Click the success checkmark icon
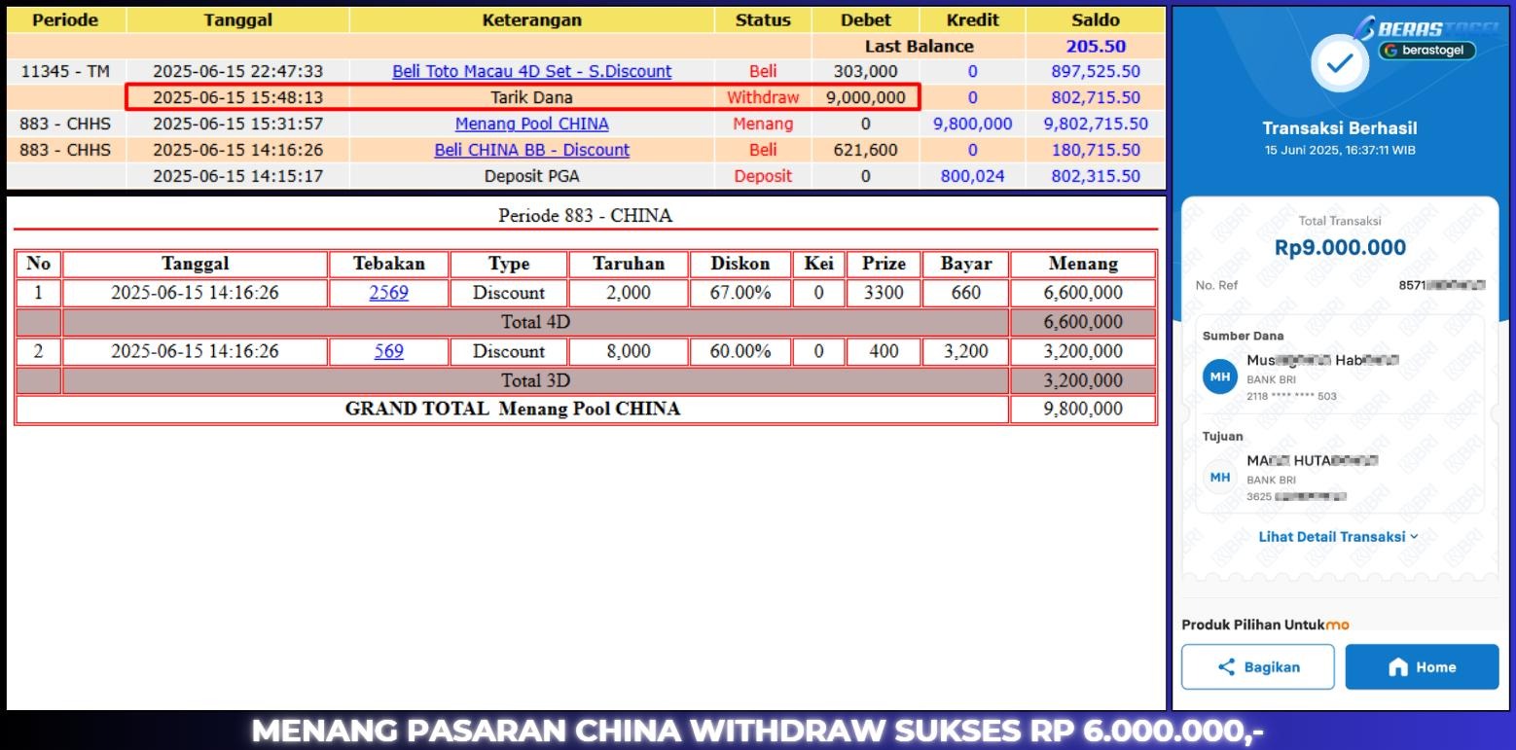The image size is (1516, 750). [x=1340, y=64]
